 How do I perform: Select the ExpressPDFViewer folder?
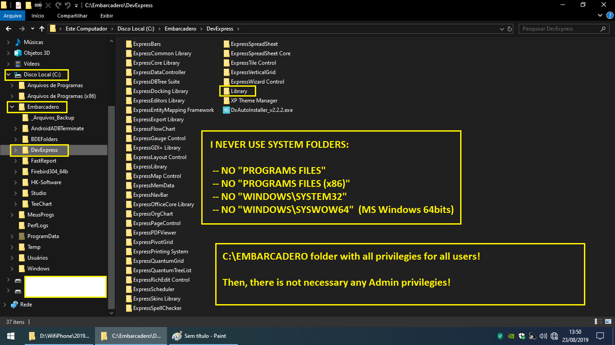click(151, 233)
